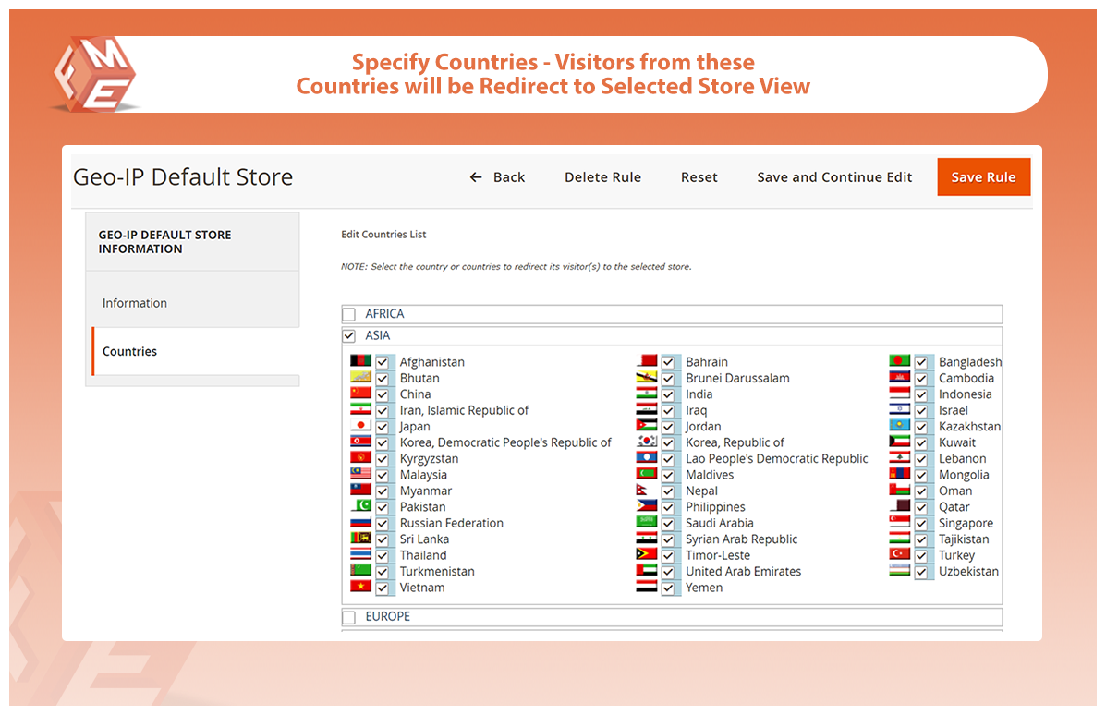The width and height of the screenshot is (1106, 715).
Task: Select the AFRICA region checkbox
Action: 349,314
